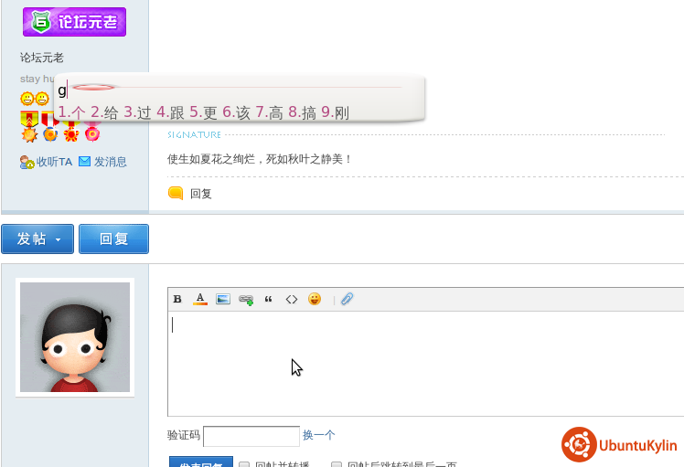Click 换一个 to refresh captcha
Viewport: 684px width, 467px height.
319,436
